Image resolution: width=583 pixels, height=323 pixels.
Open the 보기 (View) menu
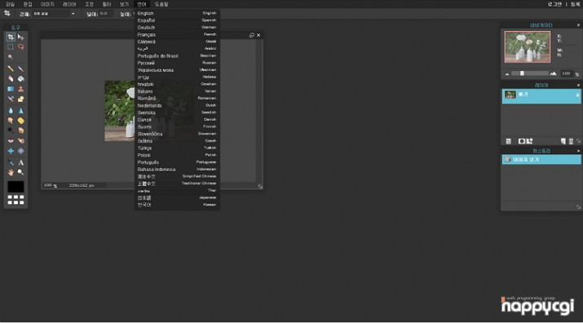click(x=124, y=4)
